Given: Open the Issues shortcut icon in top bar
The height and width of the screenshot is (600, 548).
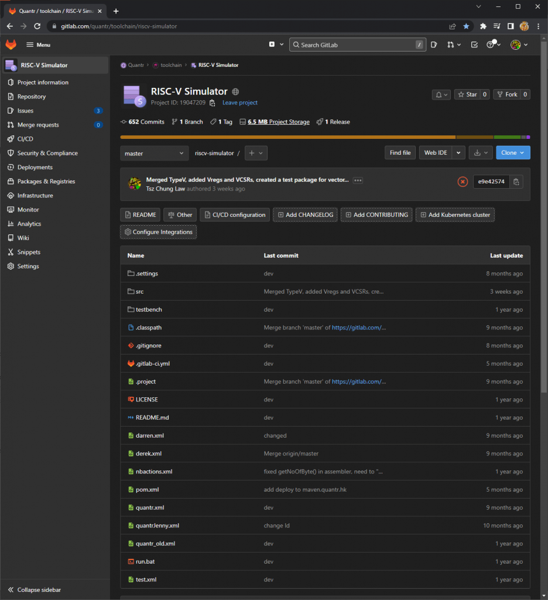Looking at the screenshot, I should click(434, 45).
